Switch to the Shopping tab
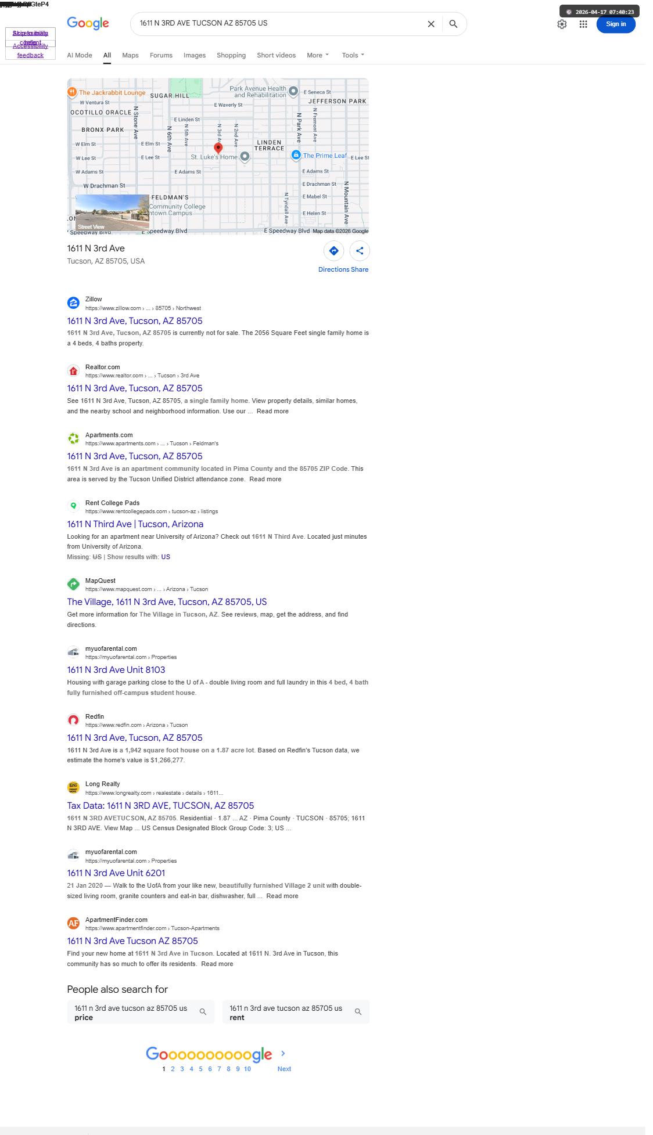Viewport: 653px width, 1135px height. 231,55
